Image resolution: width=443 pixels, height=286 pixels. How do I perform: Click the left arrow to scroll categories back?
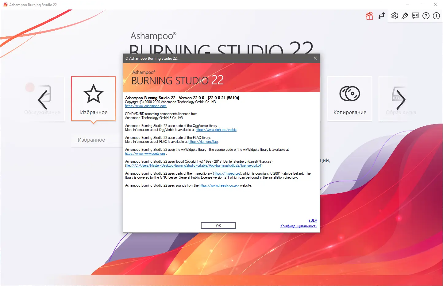pos(42,100)
